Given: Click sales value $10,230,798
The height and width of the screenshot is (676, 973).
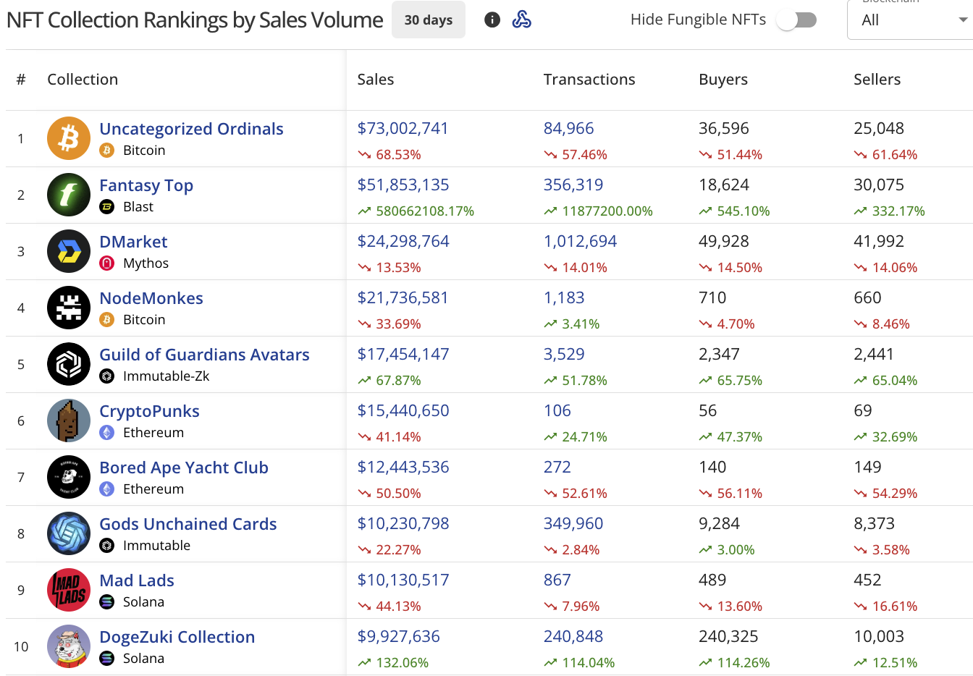Looking at the screenshot, I should pos(403,523).
